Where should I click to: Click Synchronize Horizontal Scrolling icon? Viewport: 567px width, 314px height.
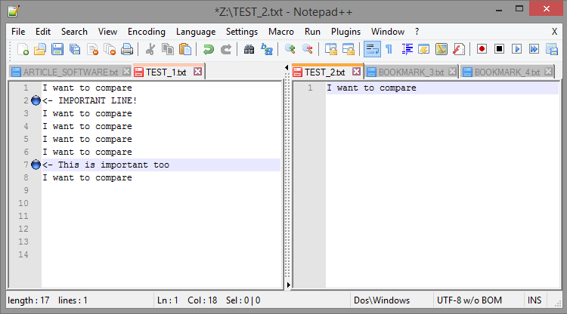pos(349,49)
